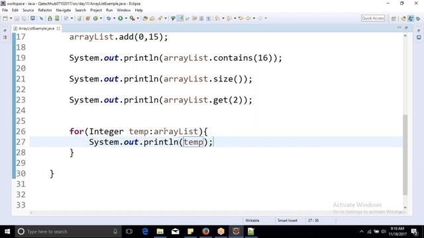
Task: Click the 'Writable' status bar entry
Action: tap(252, 220)
